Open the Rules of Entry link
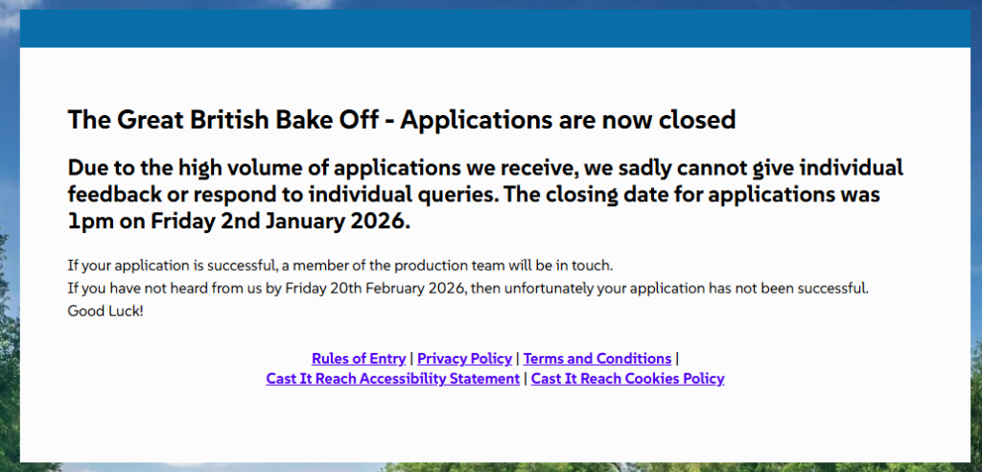Viewport: 982px width, 472px height. 359,359
